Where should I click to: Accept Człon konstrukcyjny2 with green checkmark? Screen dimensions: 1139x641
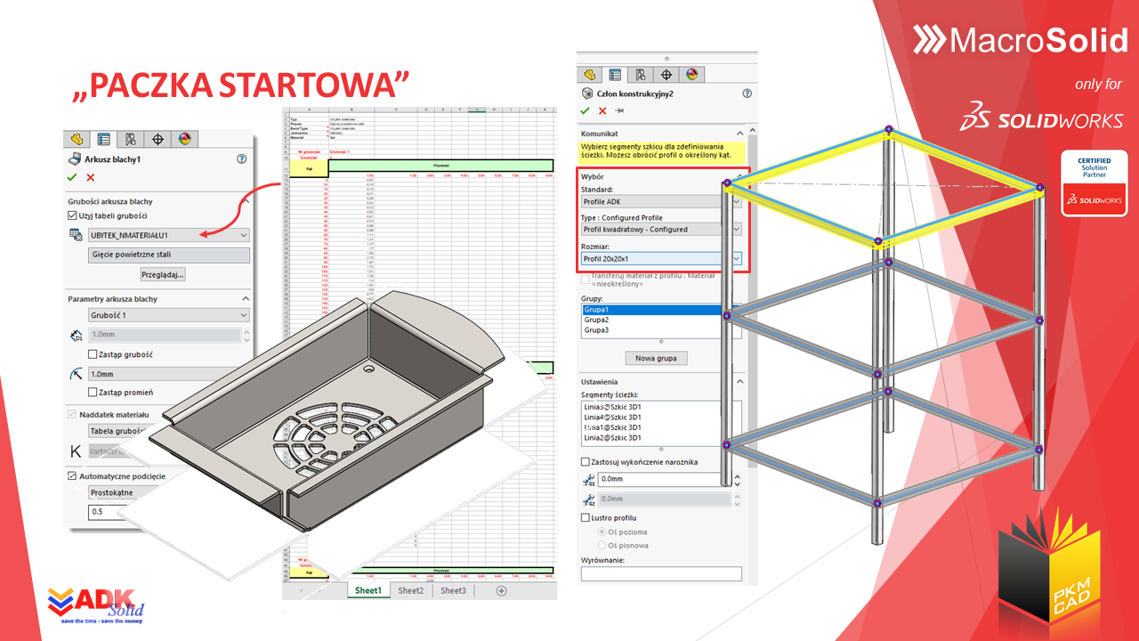[x=586, y=110]
